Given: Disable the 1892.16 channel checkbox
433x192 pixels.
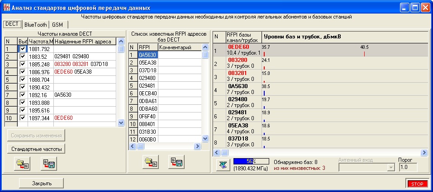Looking at the screenshot, I should tap(22, 95).
